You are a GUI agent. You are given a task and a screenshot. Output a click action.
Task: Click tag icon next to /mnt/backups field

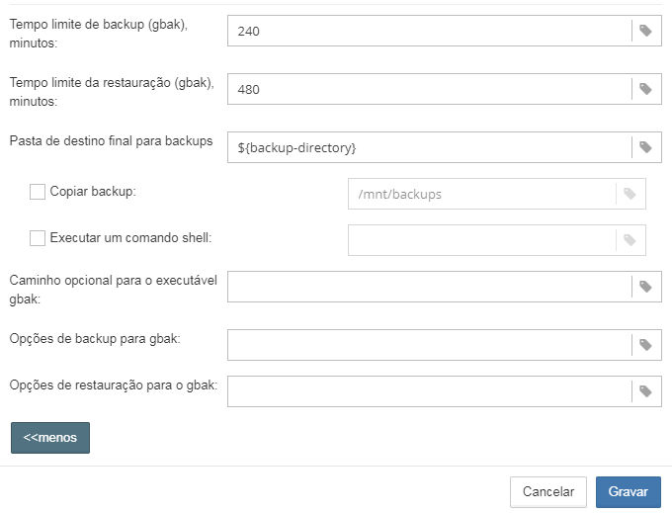(x=630, y=194)
